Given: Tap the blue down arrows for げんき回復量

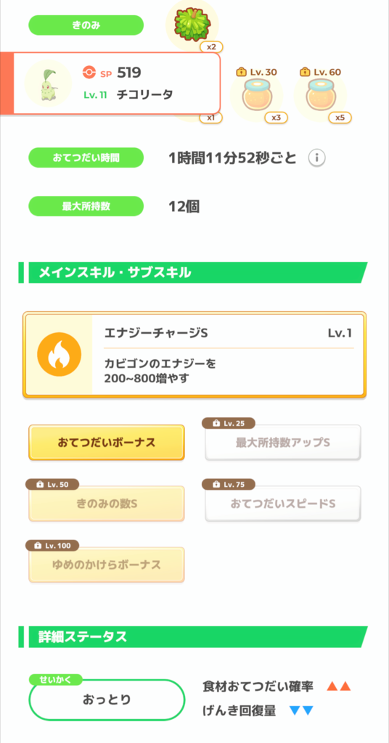Looking at the screenshot, I should (301, 710).
